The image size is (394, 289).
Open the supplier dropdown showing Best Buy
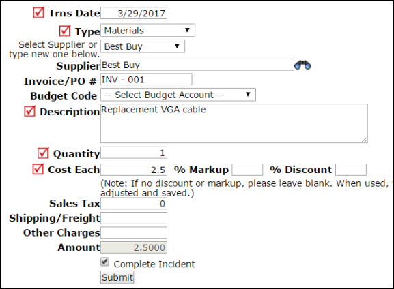coord(143,46)
